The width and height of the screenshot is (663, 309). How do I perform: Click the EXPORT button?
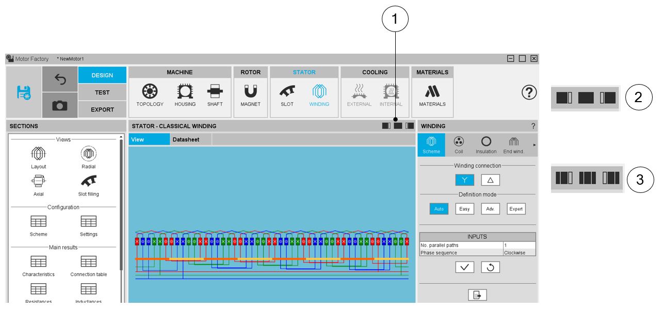coord(102,109)
